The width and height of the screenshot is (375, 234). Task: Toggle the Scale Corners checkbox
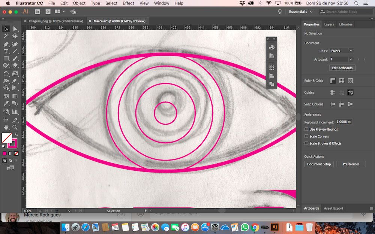(x=306, y=136)
